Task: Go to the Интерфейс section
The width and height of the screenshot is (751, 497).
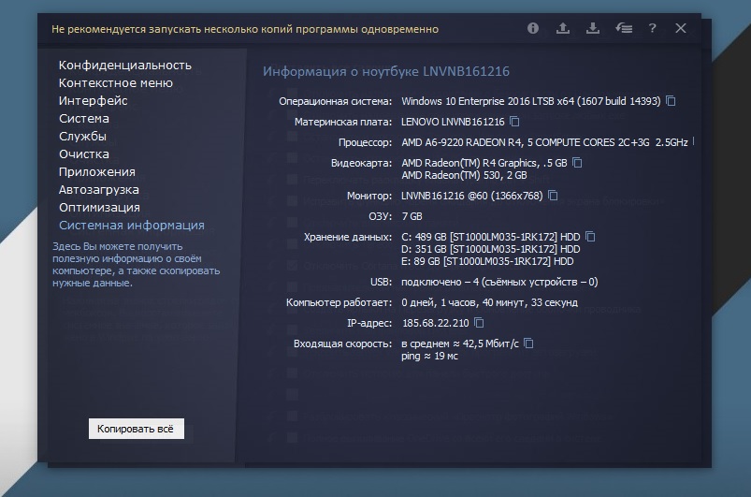Action: [x=93, y=101]
